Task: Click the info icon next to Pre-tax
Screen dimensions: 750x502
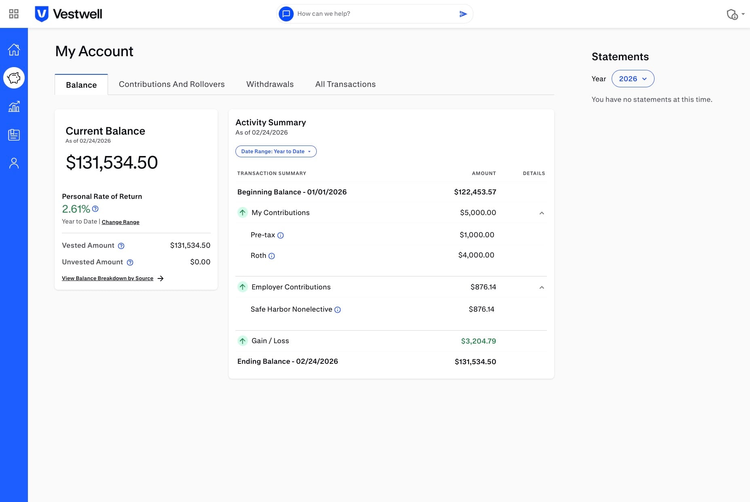Action: 280,235
